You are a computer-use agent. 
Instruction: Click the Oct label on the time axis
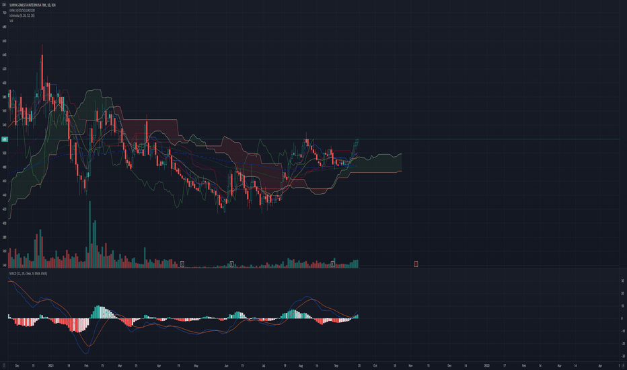[375, 365]
